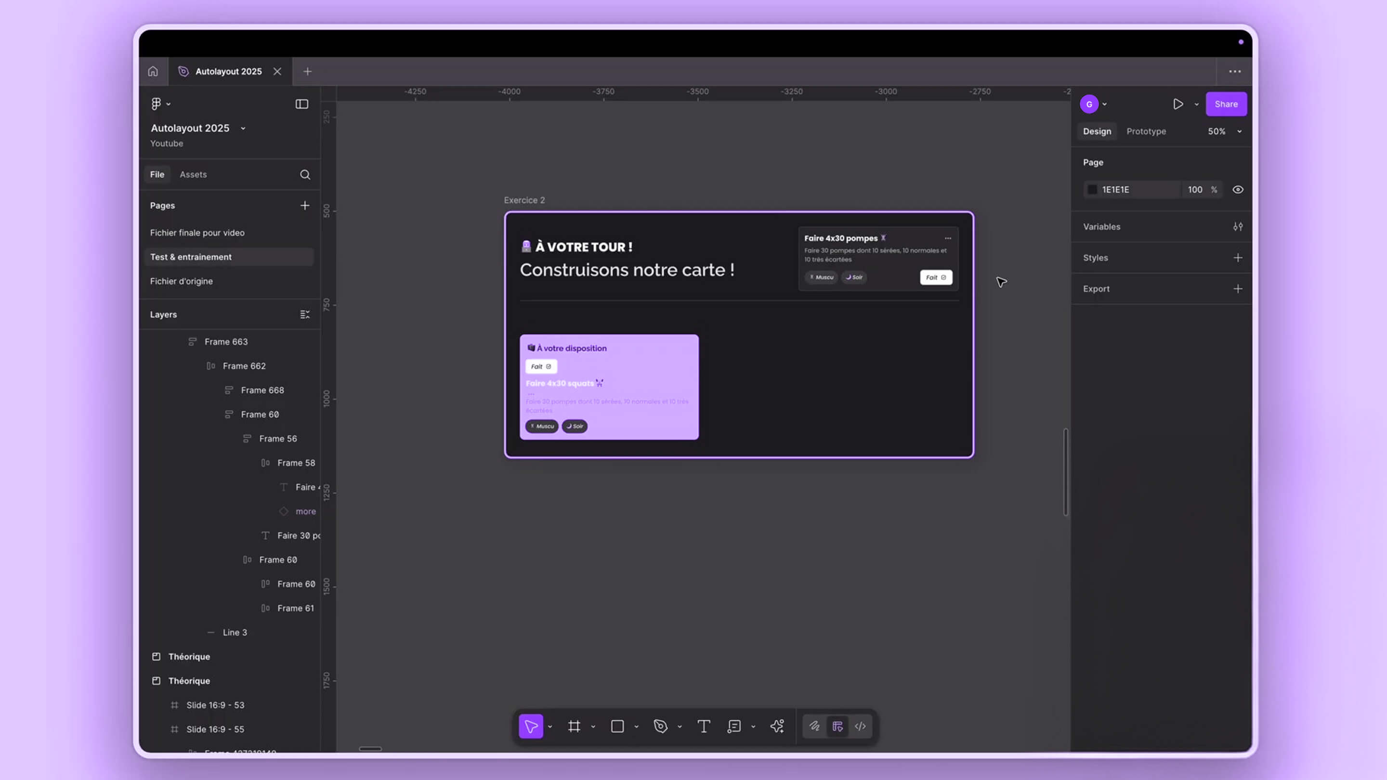Expand the Autolayout 2025 file name dropdown

tap(243, 128)
